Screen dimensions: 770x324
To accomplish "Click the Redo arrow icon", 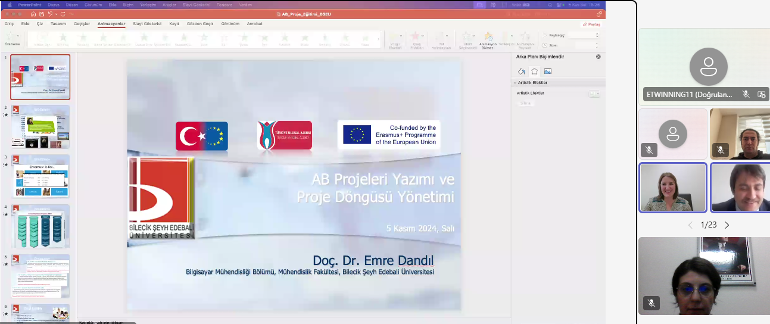I will point(63,14).
